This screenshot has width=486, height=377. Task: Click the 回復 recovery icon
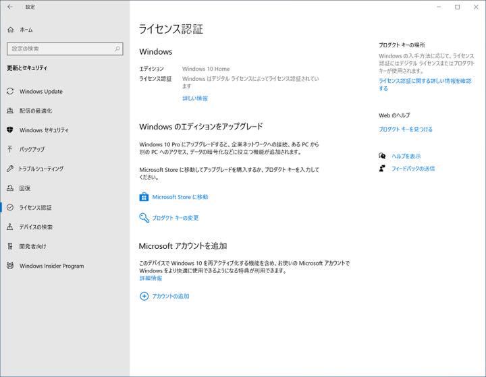[10, 188]
